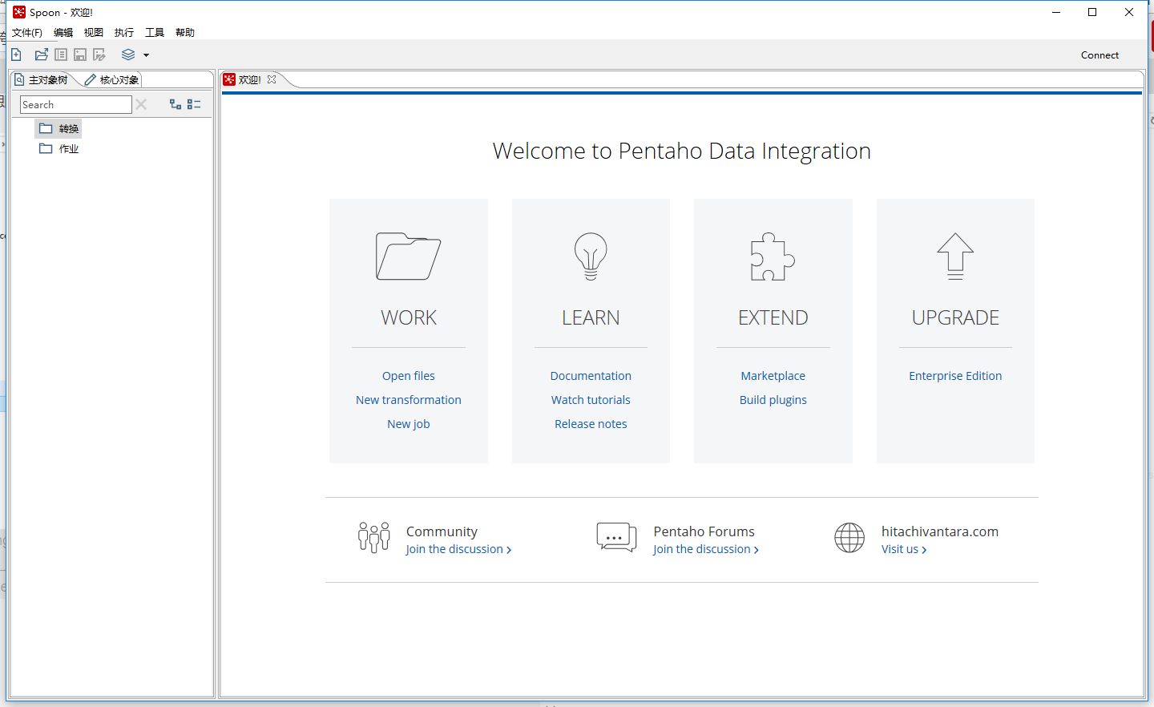Click the LEARN heading text

click(591, 317)
